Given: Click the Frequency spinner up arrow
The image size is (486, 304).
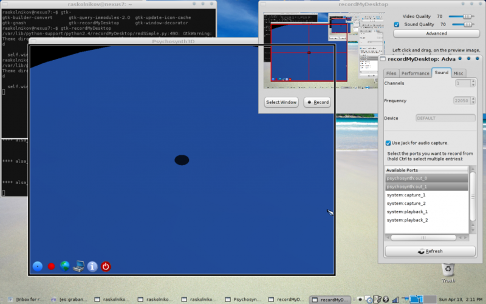Looking at the screenshot, I should coord(473,99).
